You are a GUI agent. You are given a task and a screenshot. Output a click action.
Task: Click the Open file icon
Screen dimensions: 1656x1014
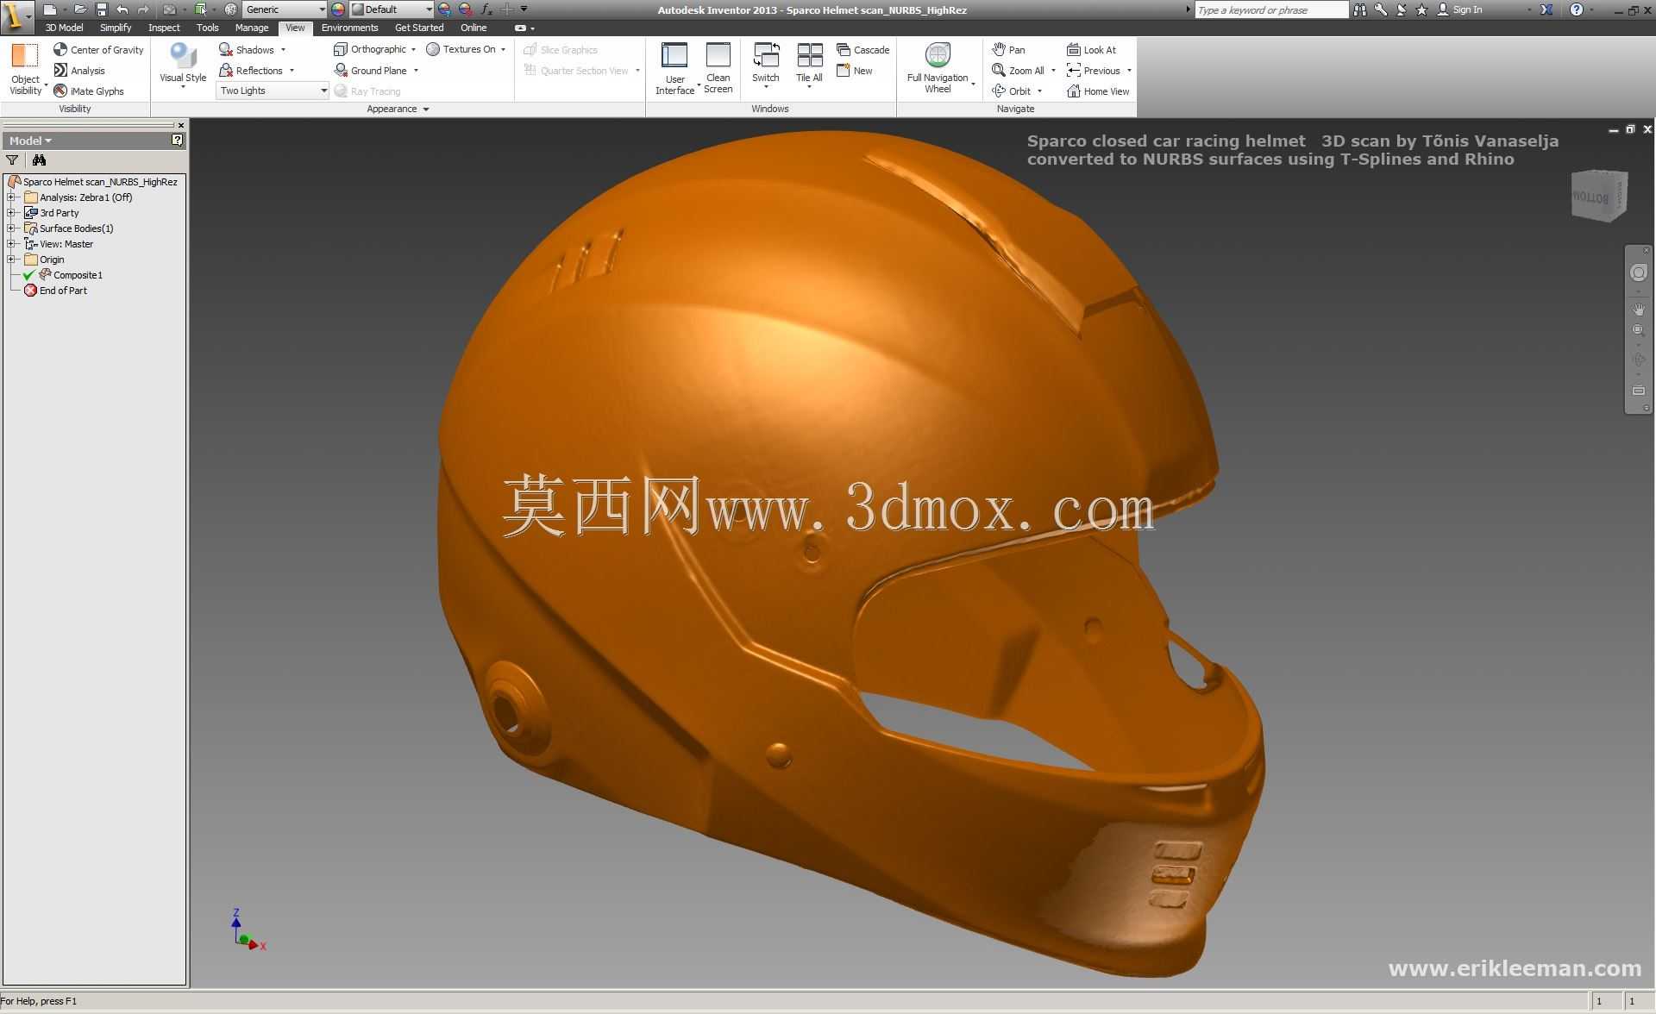pyautogui.click(x=80, y=9)
